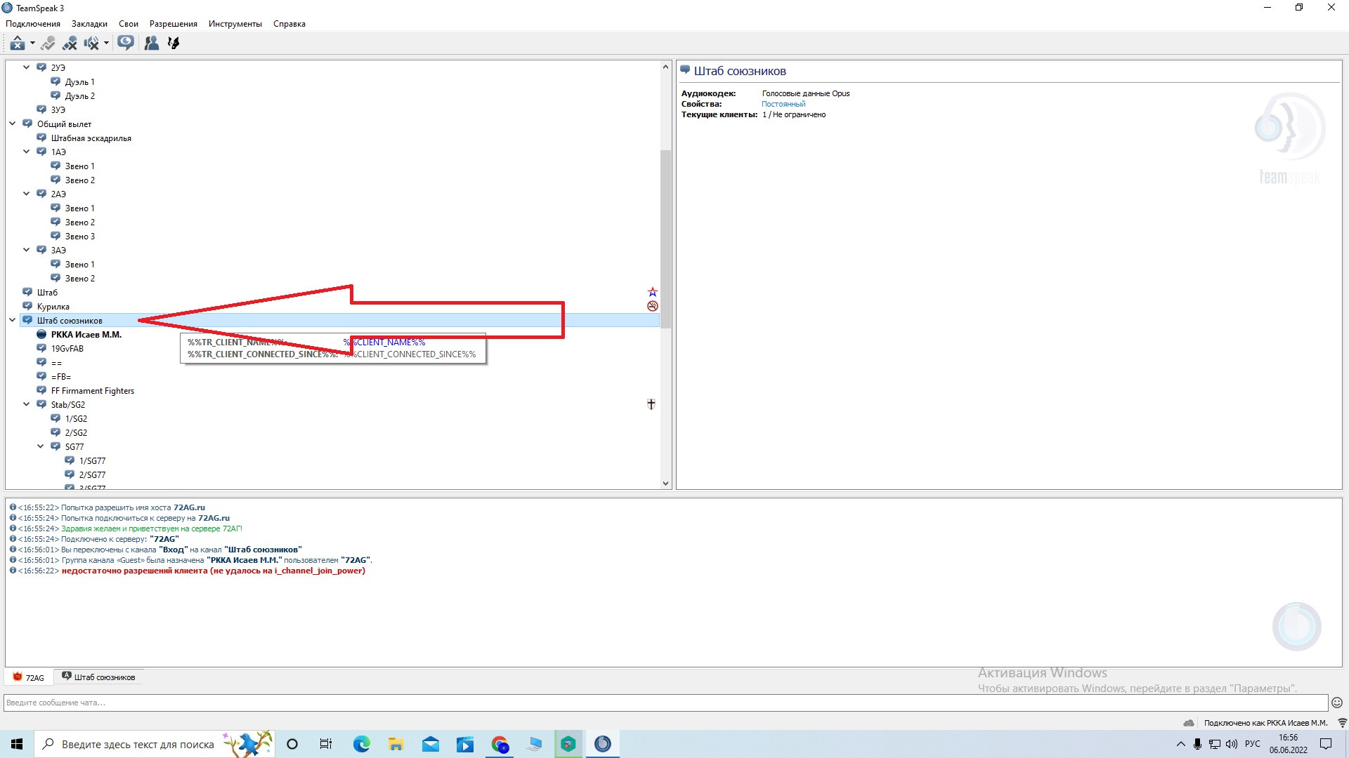Select user РККА Исаев М.М. in the tree
Image resolution: width=1349 pixels, height=758 pixels.
[x=86, y=335]
